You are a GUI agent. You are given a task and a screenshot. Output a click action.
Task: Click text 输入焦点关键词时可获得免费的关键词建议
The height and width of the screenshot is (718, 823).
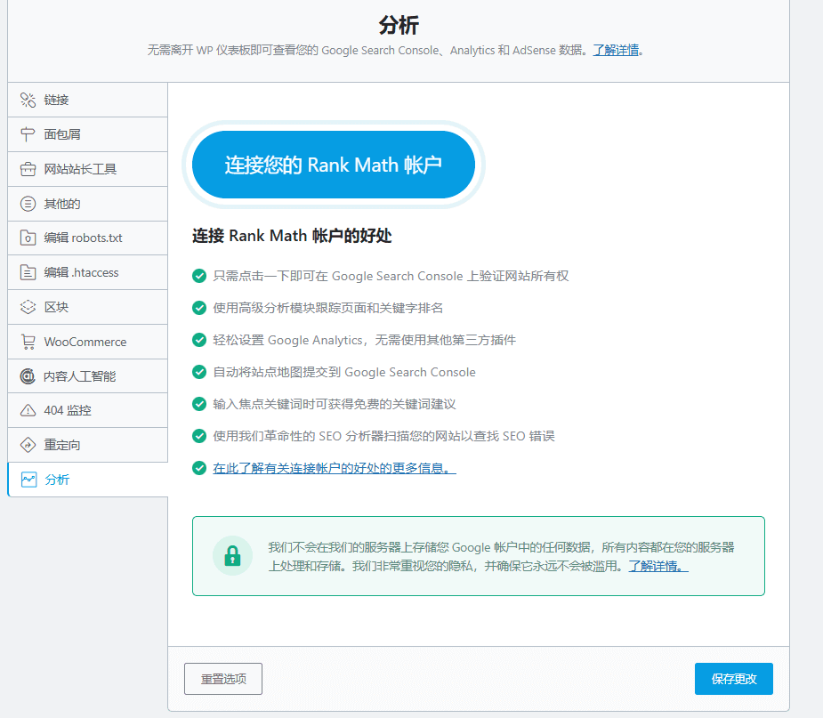(x=334, y=404)
